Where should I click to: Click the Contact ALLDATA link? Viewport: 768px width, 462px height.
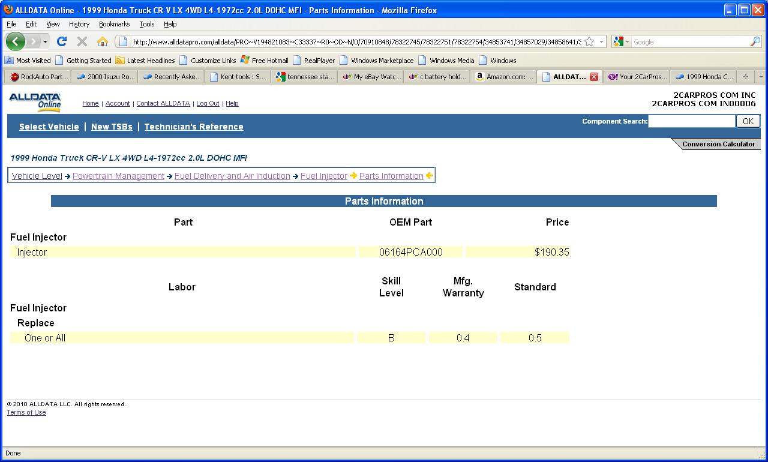pyautogui.click(x=163, y=104)
